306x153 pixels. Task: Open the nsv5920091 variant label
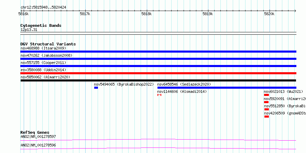(x=285, y=99)
